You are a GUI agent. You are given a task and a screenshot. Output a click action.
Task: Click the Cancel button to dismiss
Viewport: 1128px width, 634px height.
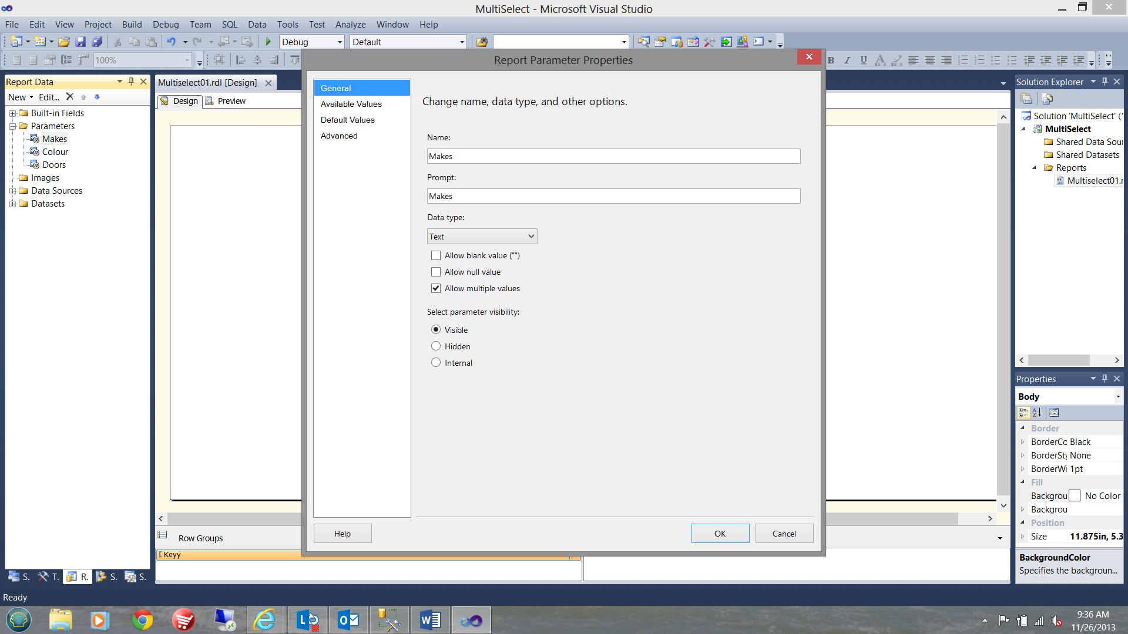(x=784, y=532)
